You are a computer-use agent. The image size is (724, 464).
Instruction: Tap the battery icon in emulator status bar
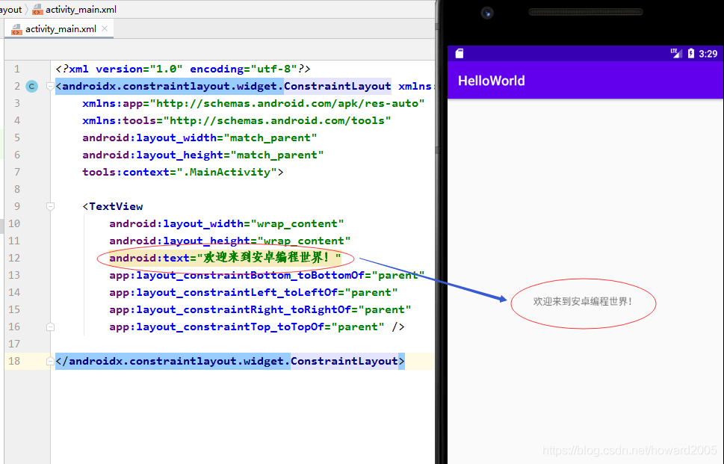pos(691,53)
